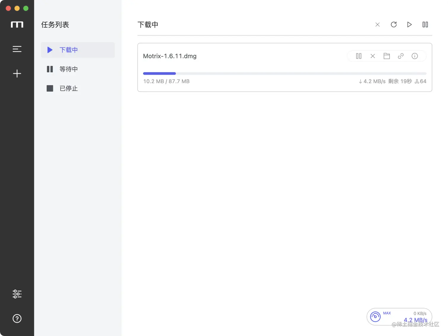Show Motrix-1.6.11.dmg in folder

(387, 56)
